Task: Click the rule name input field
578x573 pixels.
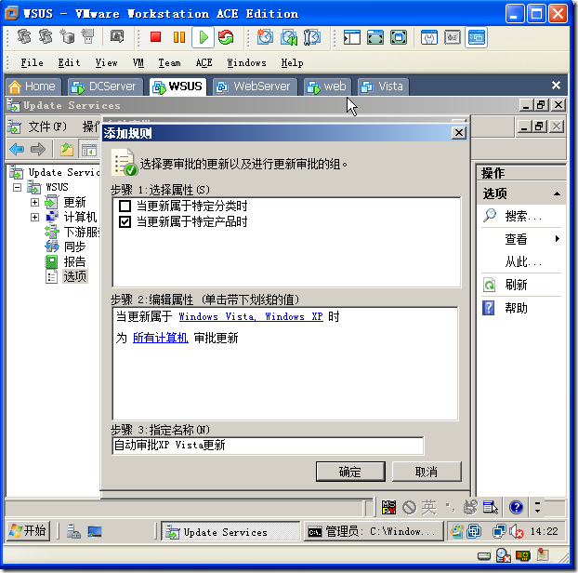Action: point(268,446)
